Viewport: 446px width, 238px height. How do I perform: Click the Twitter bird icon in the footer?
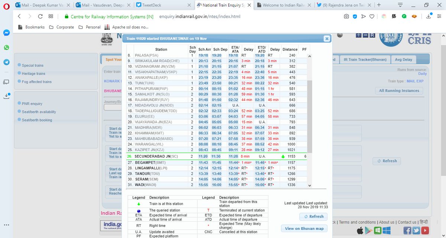pyautogui.click(x=416, y=230)
